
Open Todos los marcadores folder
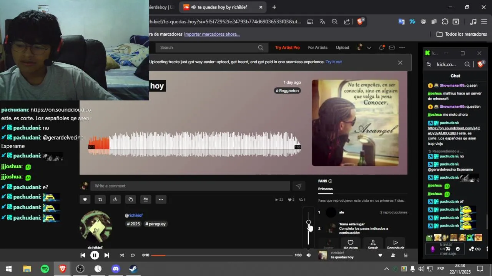tap(462, 34)
